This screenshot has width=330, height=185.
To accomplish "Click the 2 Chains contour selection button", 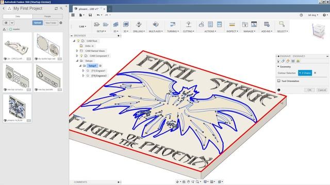I will [x=305, y=73].
